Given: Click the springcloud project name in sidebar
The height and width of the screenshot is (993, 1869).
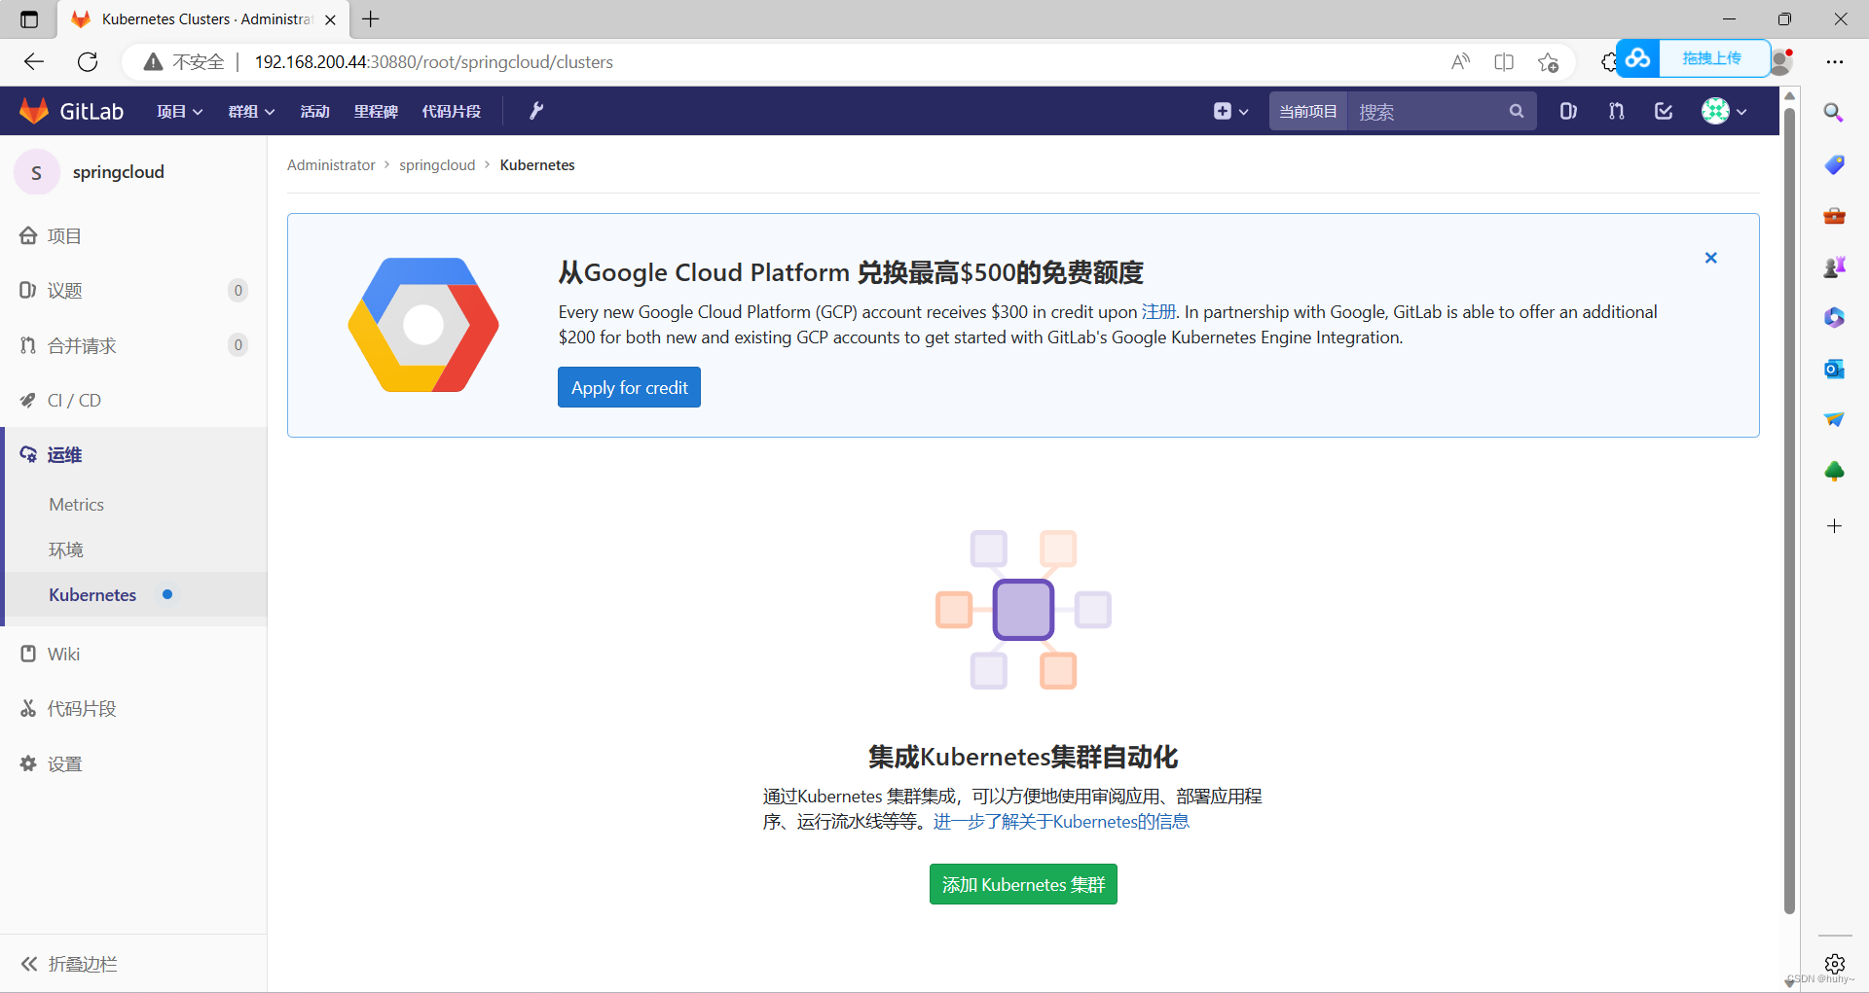Looking at the screenshot, I should [x=119, y=172].
